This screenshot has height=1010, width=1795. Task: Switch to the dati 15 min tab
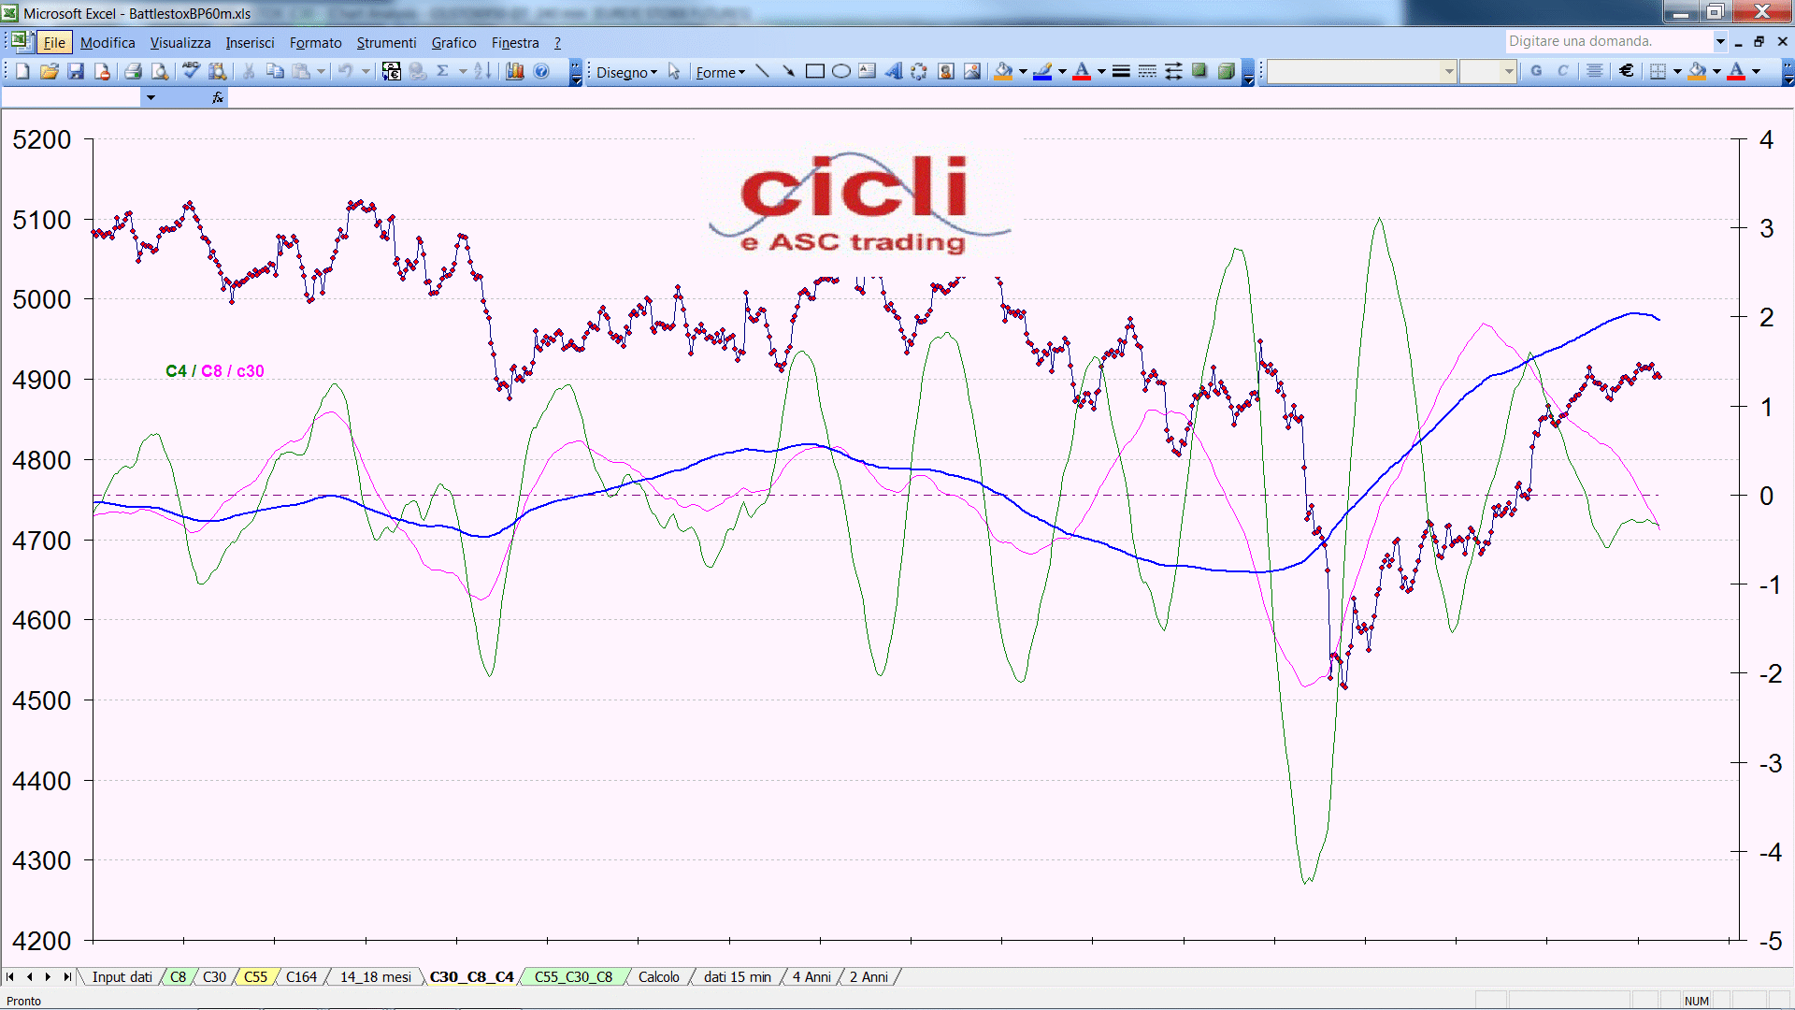(737, 977)
